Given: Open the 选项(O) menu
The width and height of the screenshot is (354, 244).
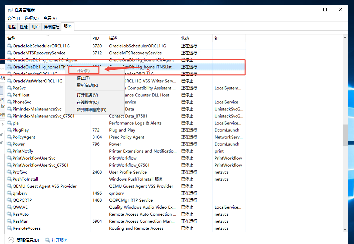Looking at the screenshot, I should pos(32,18).
